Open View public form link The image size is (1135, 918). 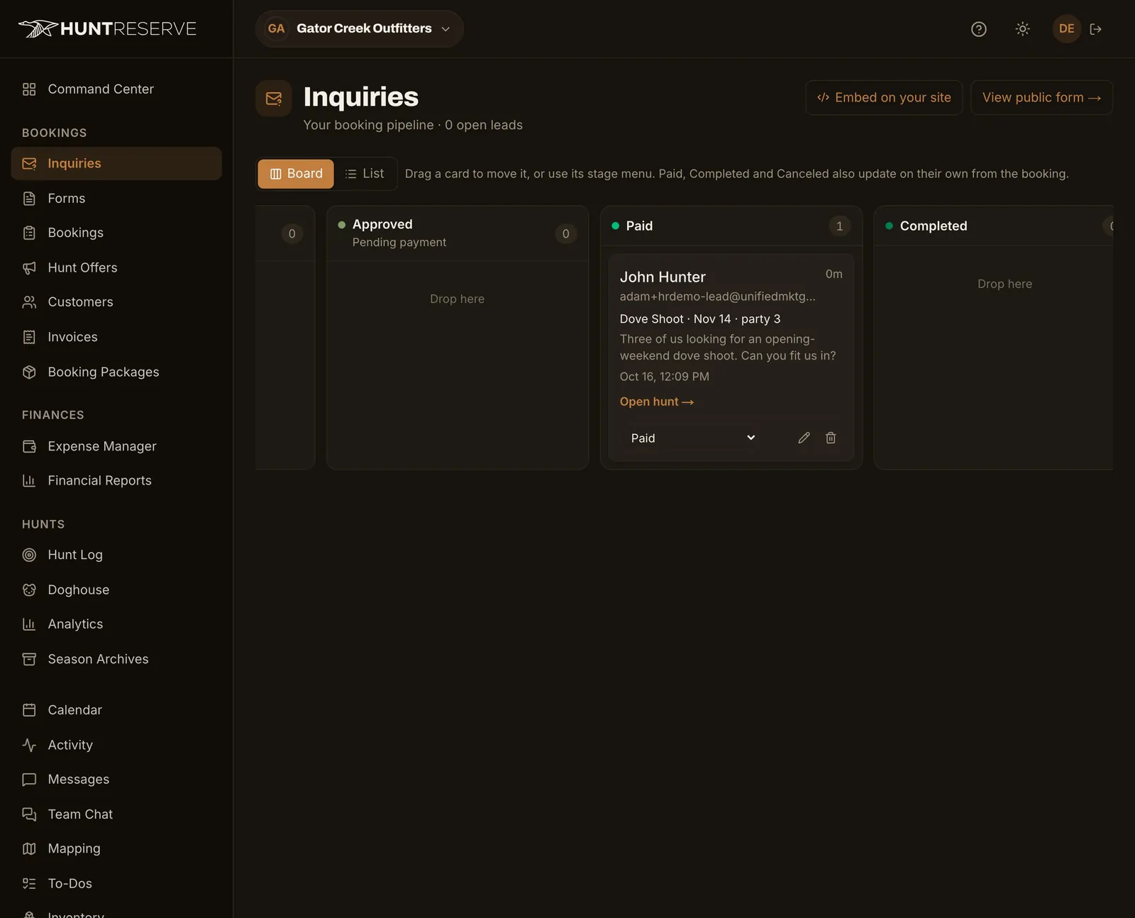point(1041,97)
